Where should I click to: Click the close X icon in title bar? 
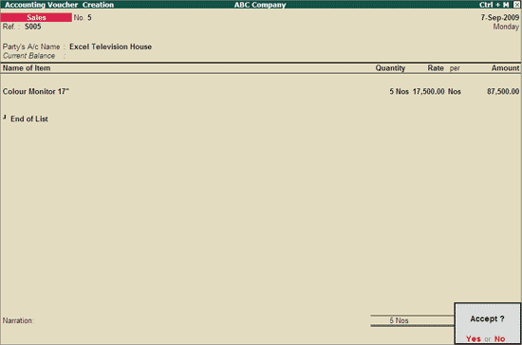[x=516, y=5]
